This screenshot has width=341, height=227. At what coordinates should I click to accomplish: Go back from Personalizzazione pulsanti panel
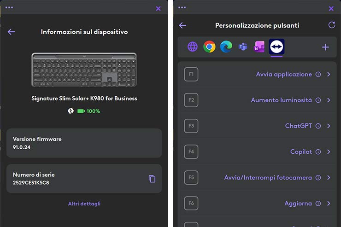pyautogui.click(x=182, y=25)
